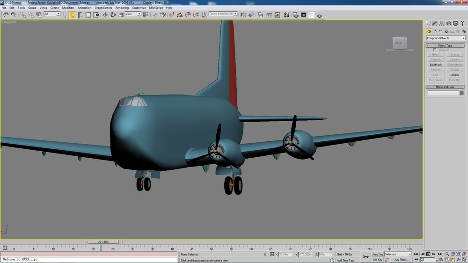Viewport: 468px width, 263px height.
Task: Collapse the Object Type rollout
Action: [445, 45]
